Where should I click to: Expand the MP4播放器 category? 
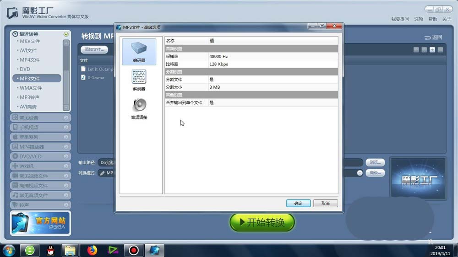(x=40, y=147)
